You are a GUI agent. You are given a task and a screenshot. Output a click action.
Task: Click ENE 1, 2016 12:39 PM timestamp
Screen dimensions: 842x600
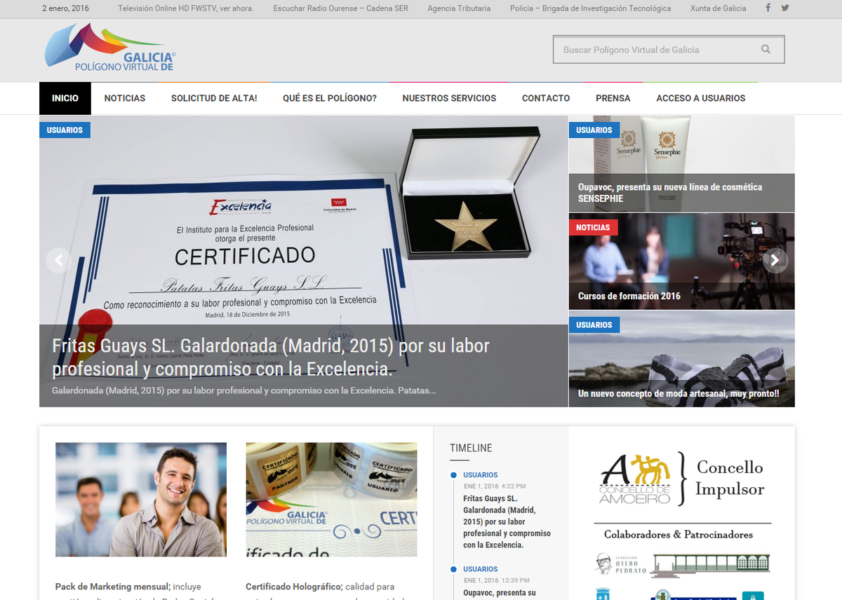coord(497,580)
